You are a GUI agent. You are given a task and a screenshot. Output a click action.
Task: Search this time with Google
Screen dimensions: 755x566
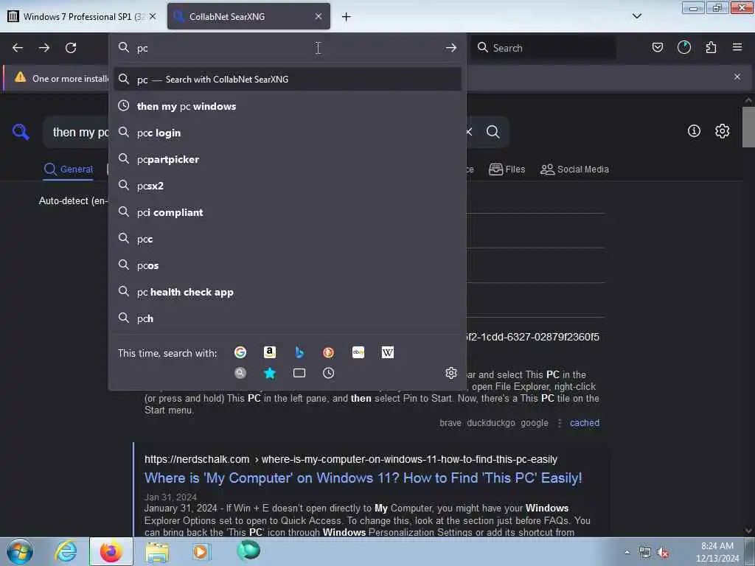(x=240, y=352)
